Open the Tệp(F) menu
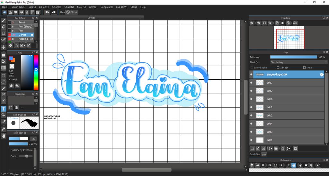The image size is (329, 176). tap(5, 7)
